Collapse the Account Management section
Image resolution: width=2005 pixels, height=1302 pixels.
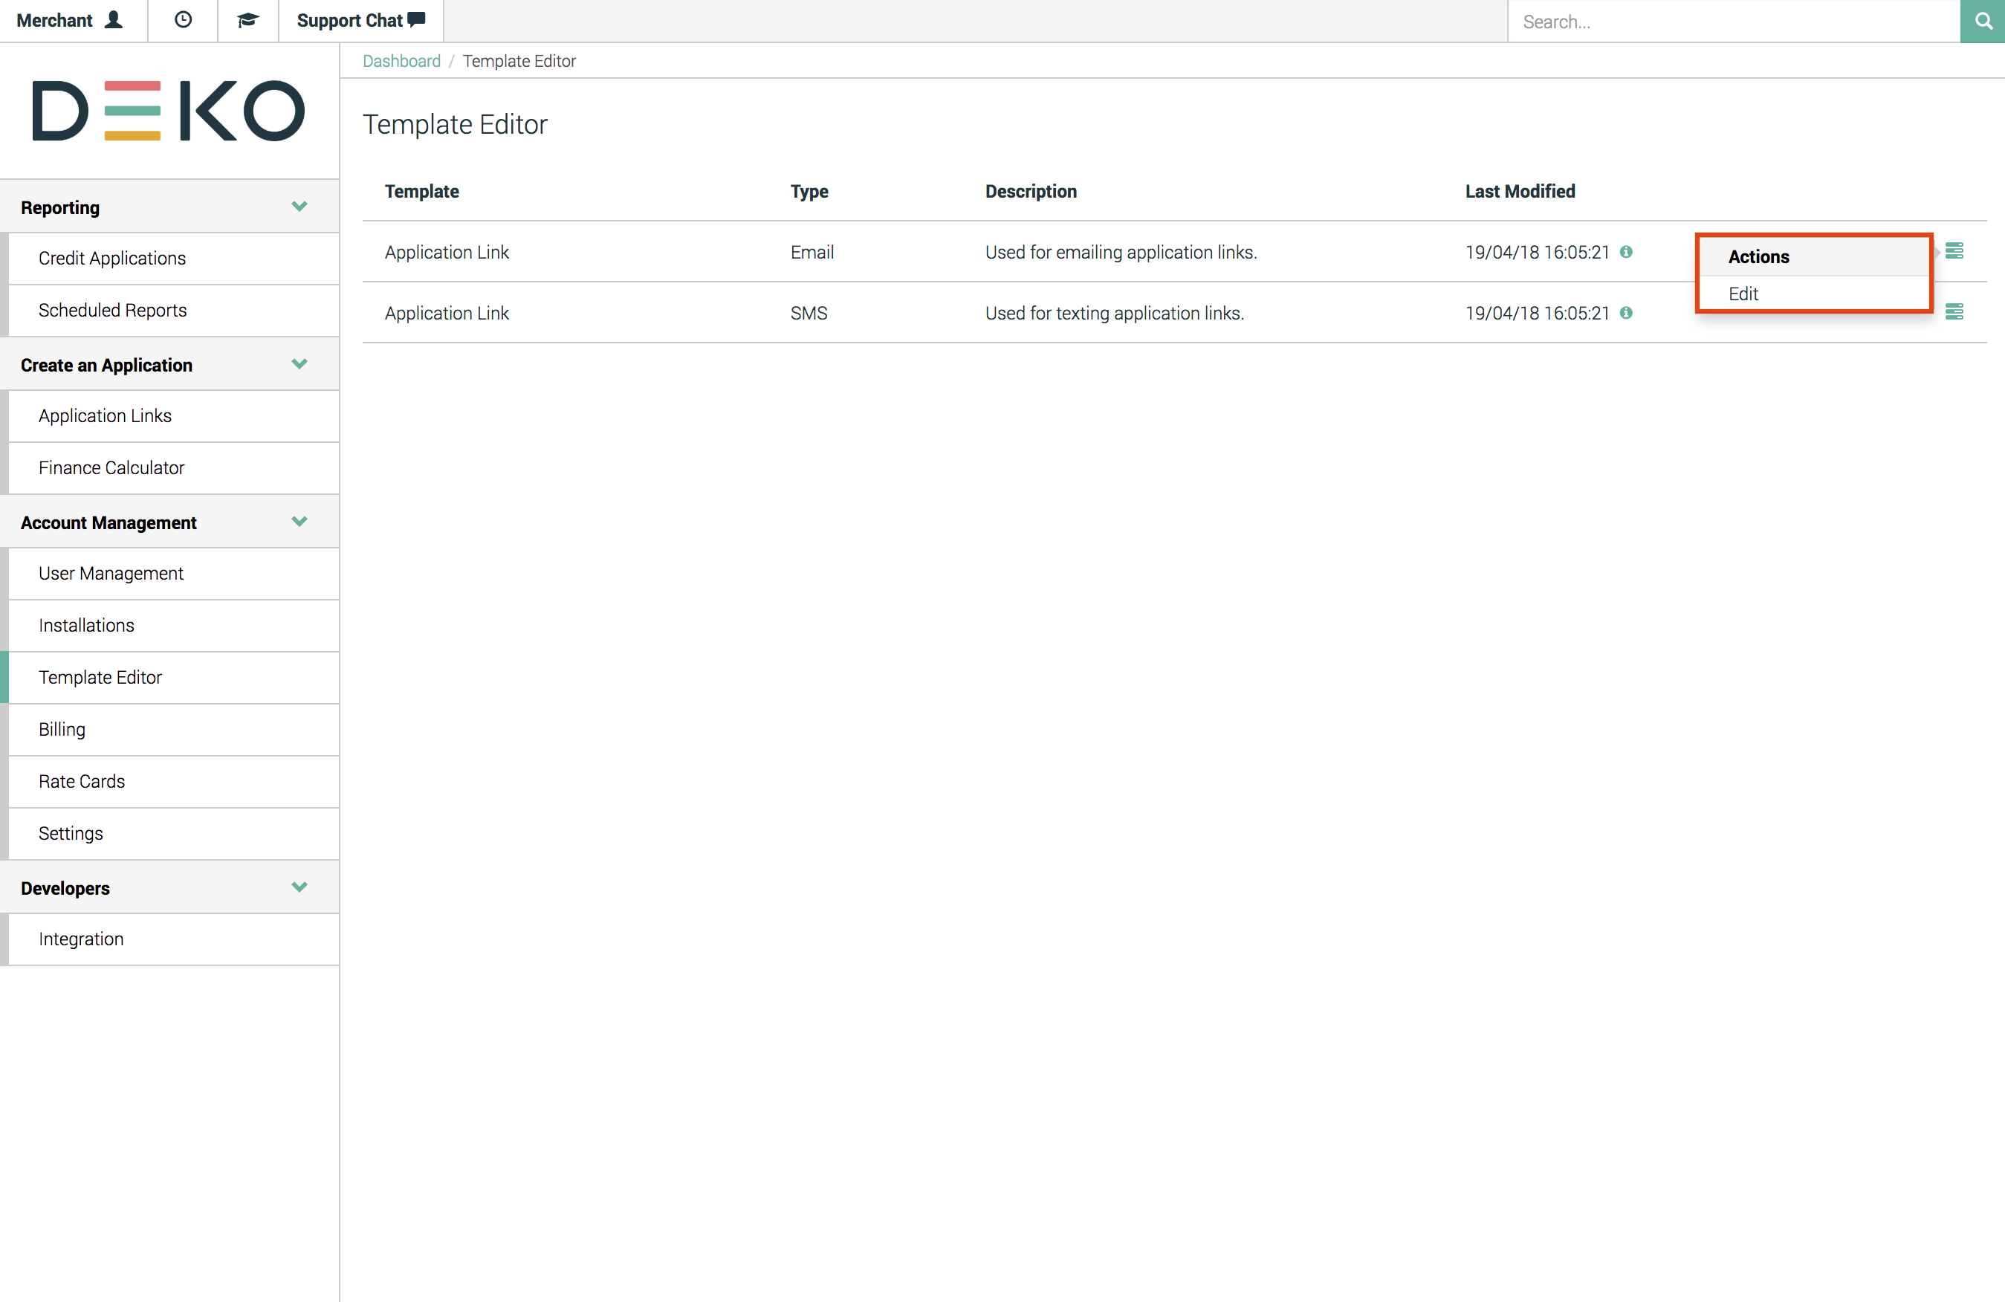[x=298, y=521]
